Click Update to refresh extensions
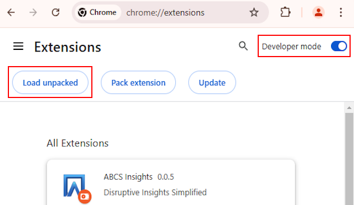This screenshot has height=205, width=354. pyautogui.click(x=212, y=83)
